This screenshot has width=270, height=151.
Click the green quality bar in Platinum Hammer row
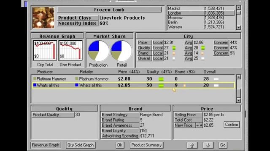[161, 79]
